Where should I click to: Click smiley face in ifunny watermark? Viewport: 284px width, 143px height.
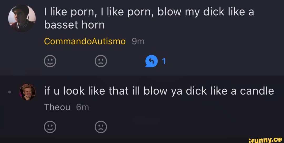(280, 140)
